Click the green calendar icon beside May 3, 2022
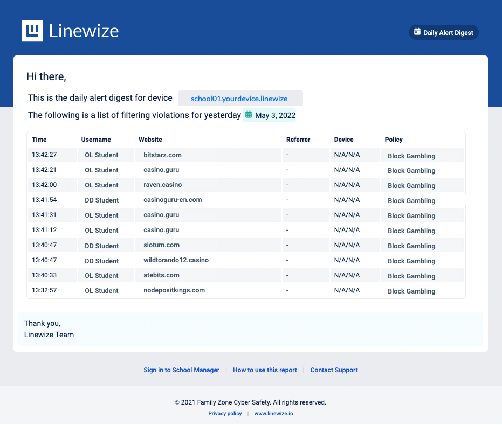The image size is (502, 425). point(249,115)
